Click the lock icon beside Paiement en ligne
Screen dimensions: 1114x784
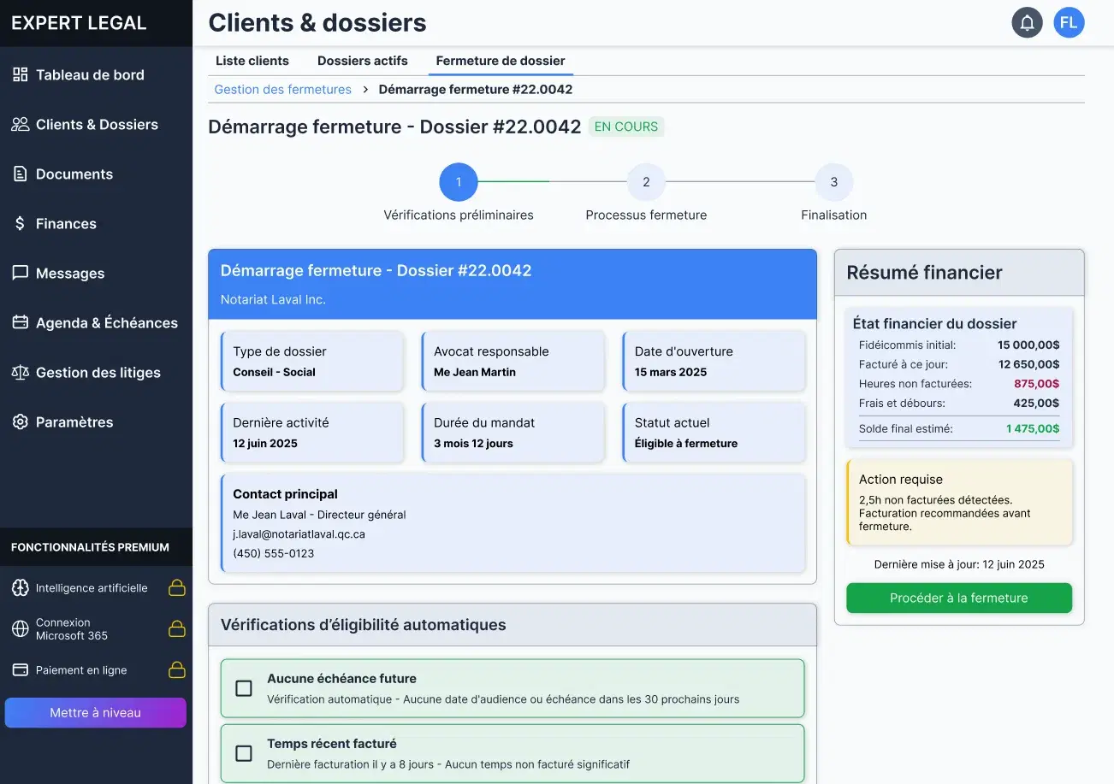pos(176,670)
